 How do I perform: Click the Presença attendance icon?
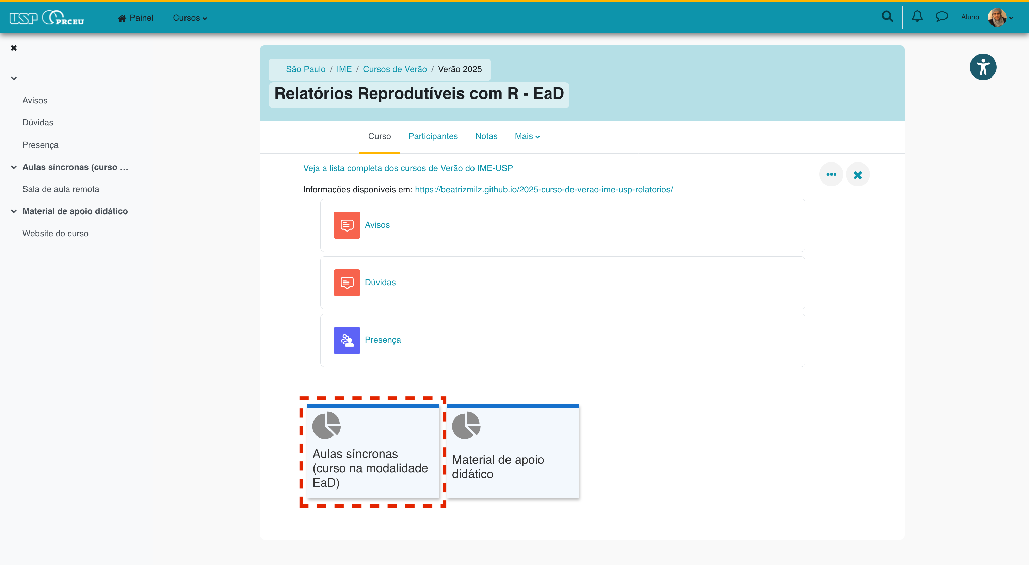click(x=347, y=340)
